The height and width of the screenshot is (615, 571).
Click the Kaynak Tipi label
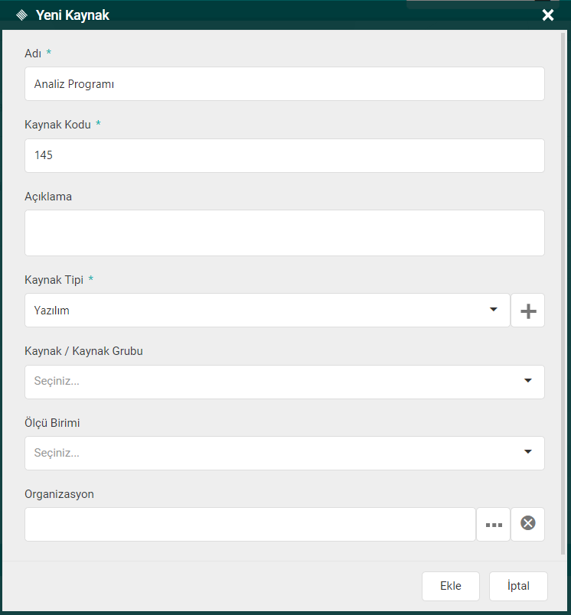(x=54, y=279)
